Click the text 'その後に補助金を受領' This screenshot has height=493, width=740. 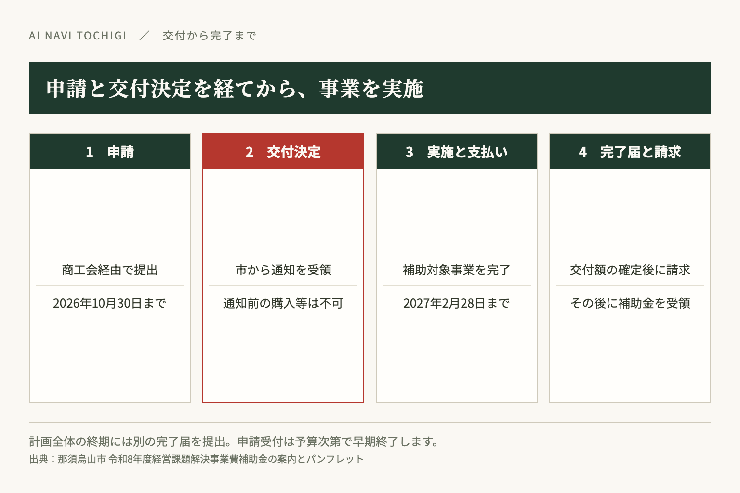[630, 303]
